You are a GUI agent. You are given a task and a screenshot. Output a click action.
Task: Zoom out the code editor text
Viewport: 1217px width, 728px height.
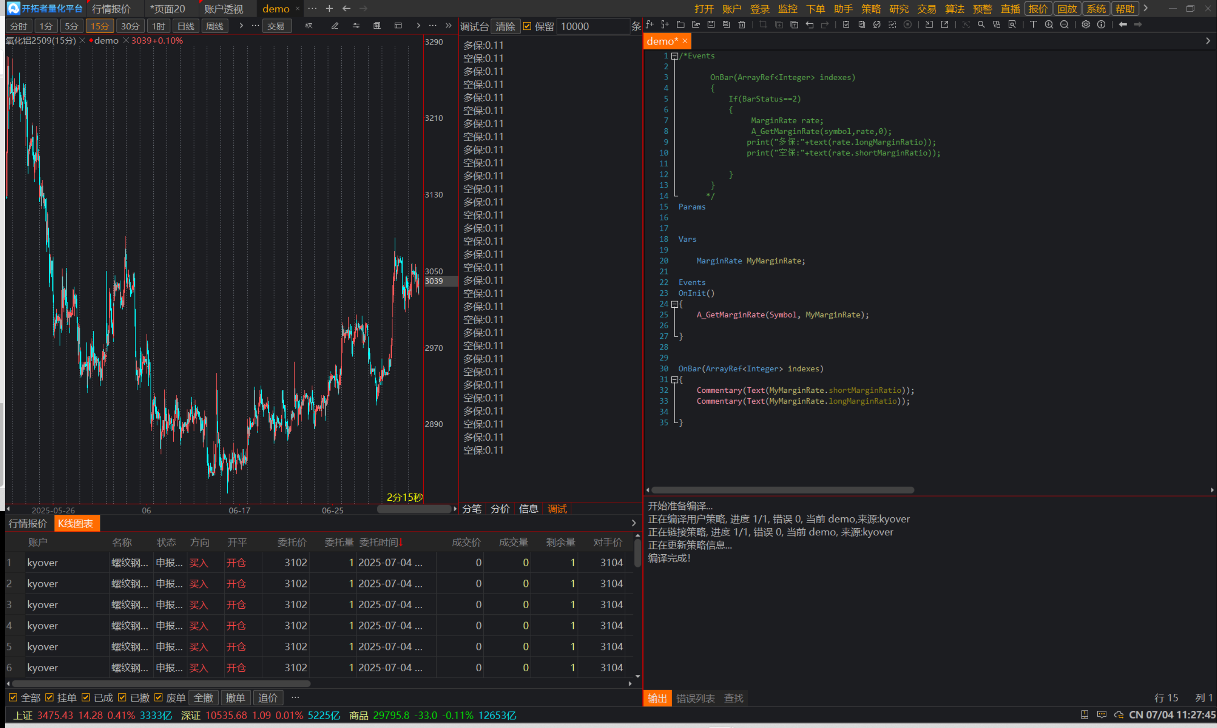[1065, 25]
